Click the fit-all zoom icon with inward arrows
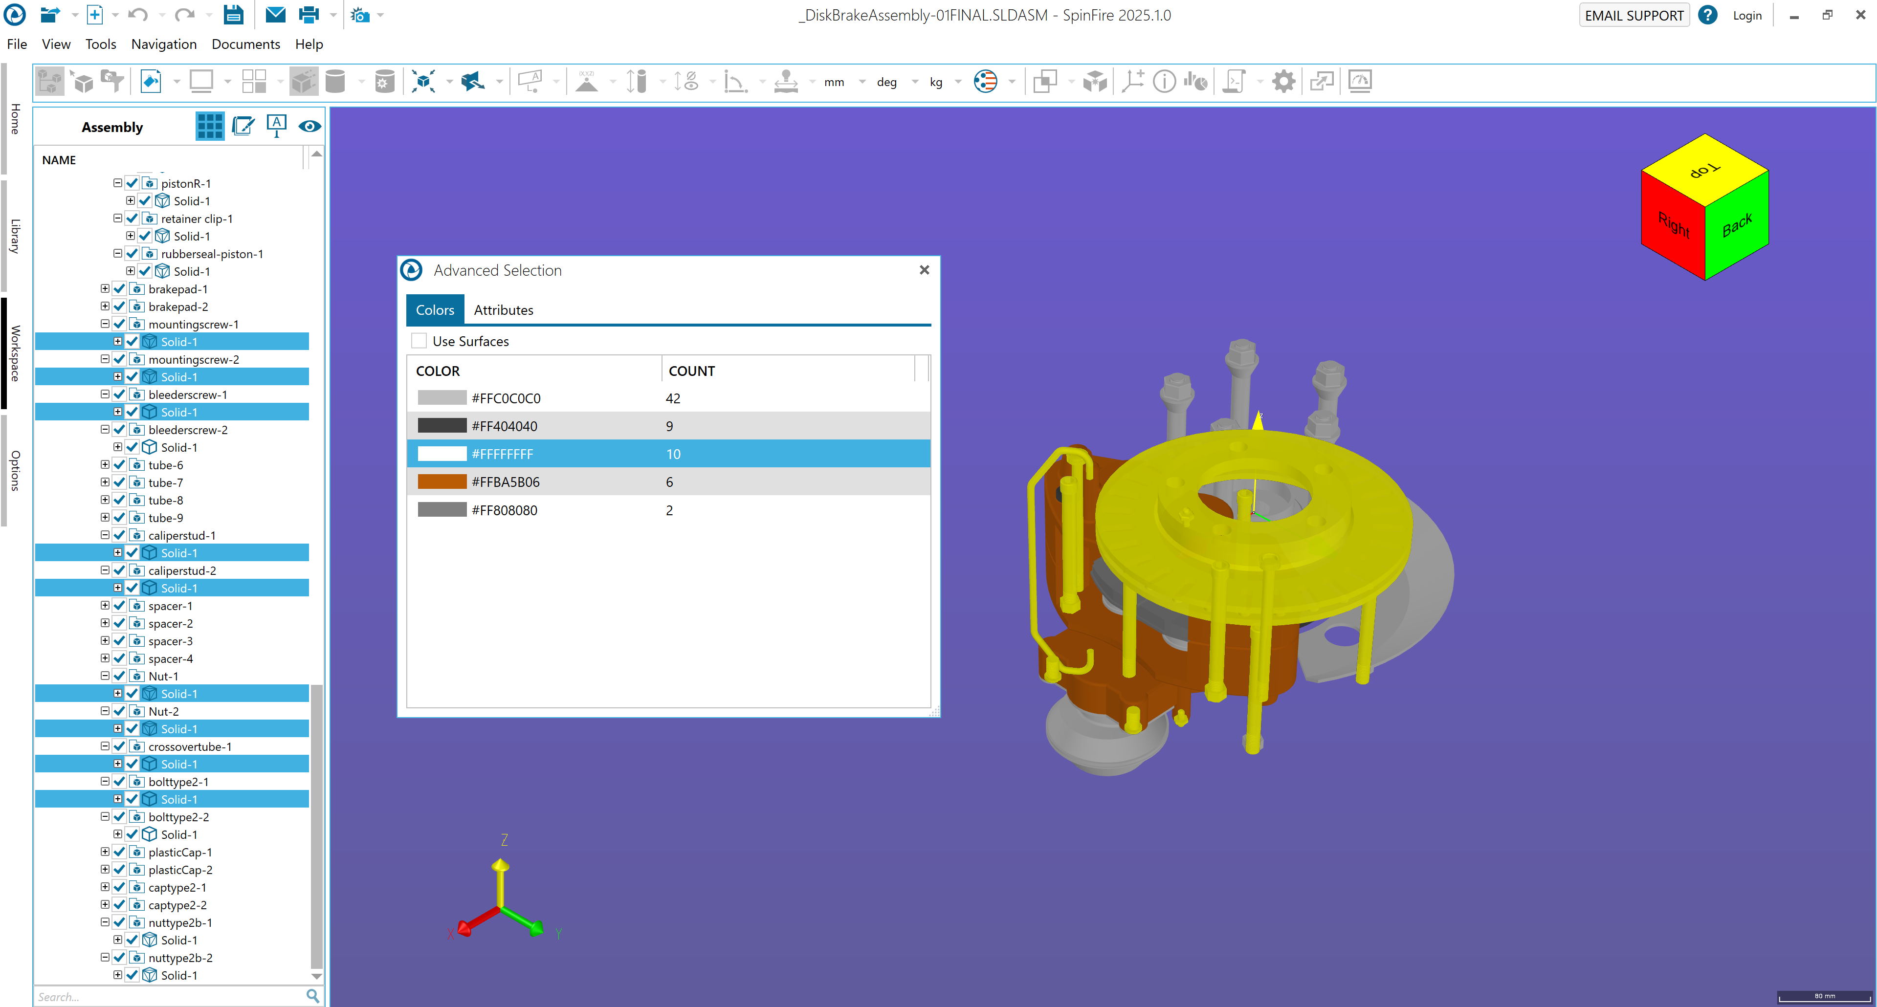The image size is (1877, 1007). coord(423,82)
